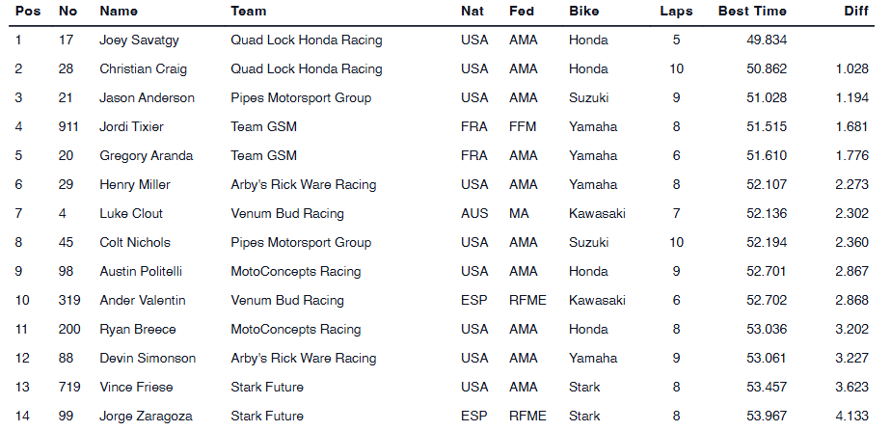Click Ander Valentin's name
This screenshot has height=431, width=891.
[x=143, y=301]
